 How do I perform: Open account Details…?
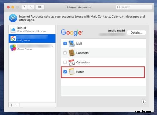(136, 33)
